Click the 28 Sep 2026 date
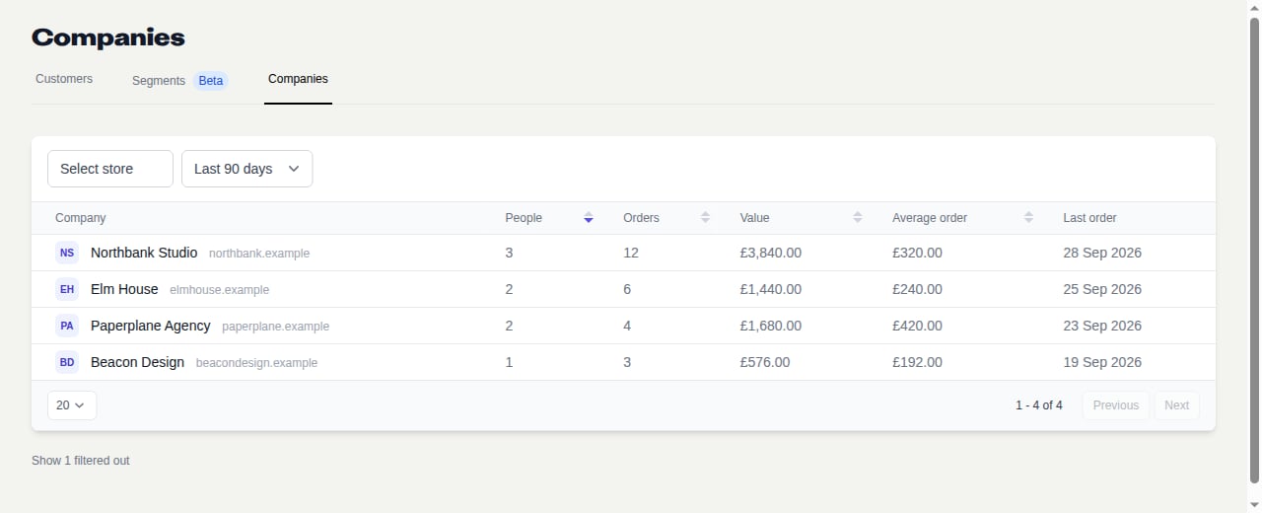The height and width of the screenshot is (513, 1262). pyautogui.click(x=1102, y=253)
